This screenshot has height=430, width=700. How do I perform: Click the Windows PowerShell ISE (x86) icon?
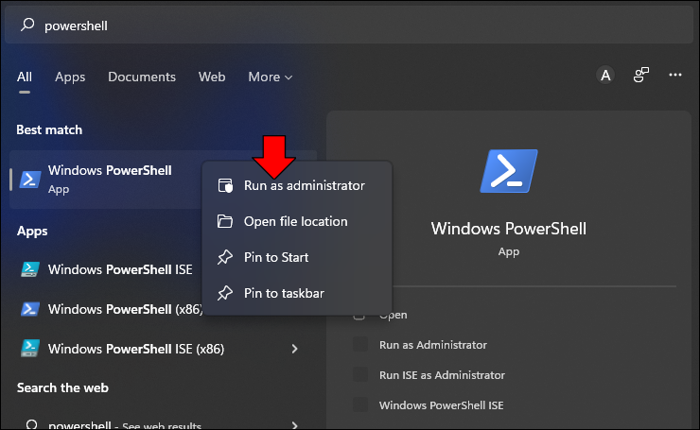click(30, 349)
